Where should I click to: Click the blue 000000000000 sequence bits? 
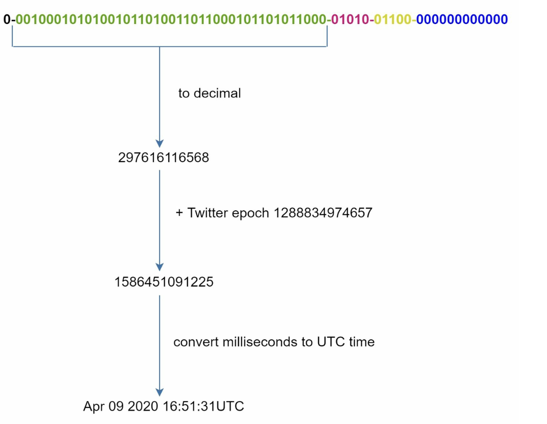coord(462,19)
